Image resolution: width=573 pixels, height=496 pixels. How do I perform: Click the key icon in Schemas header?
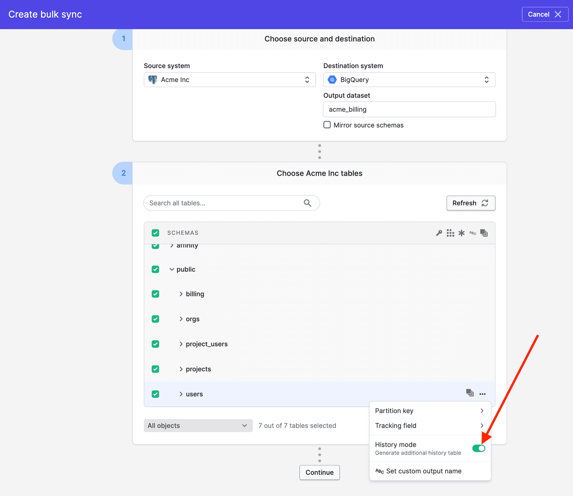pos(439,233)
